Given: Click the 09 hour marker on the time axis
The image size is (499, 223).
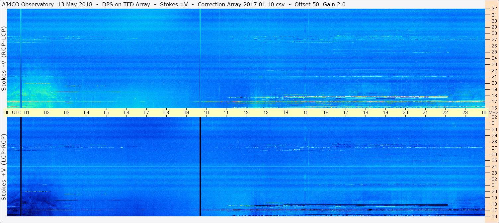Looking at the screenshot, I should pos(186,112).
